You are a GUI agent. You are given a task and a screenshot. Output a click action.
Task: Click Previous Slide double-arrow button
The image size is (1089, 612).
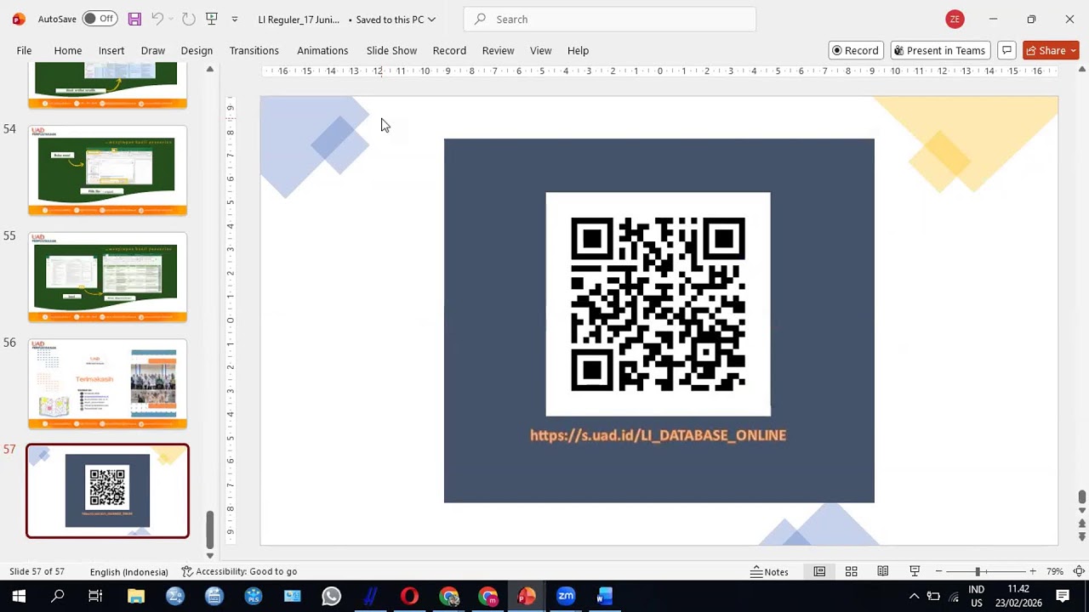pos(1082,524)
